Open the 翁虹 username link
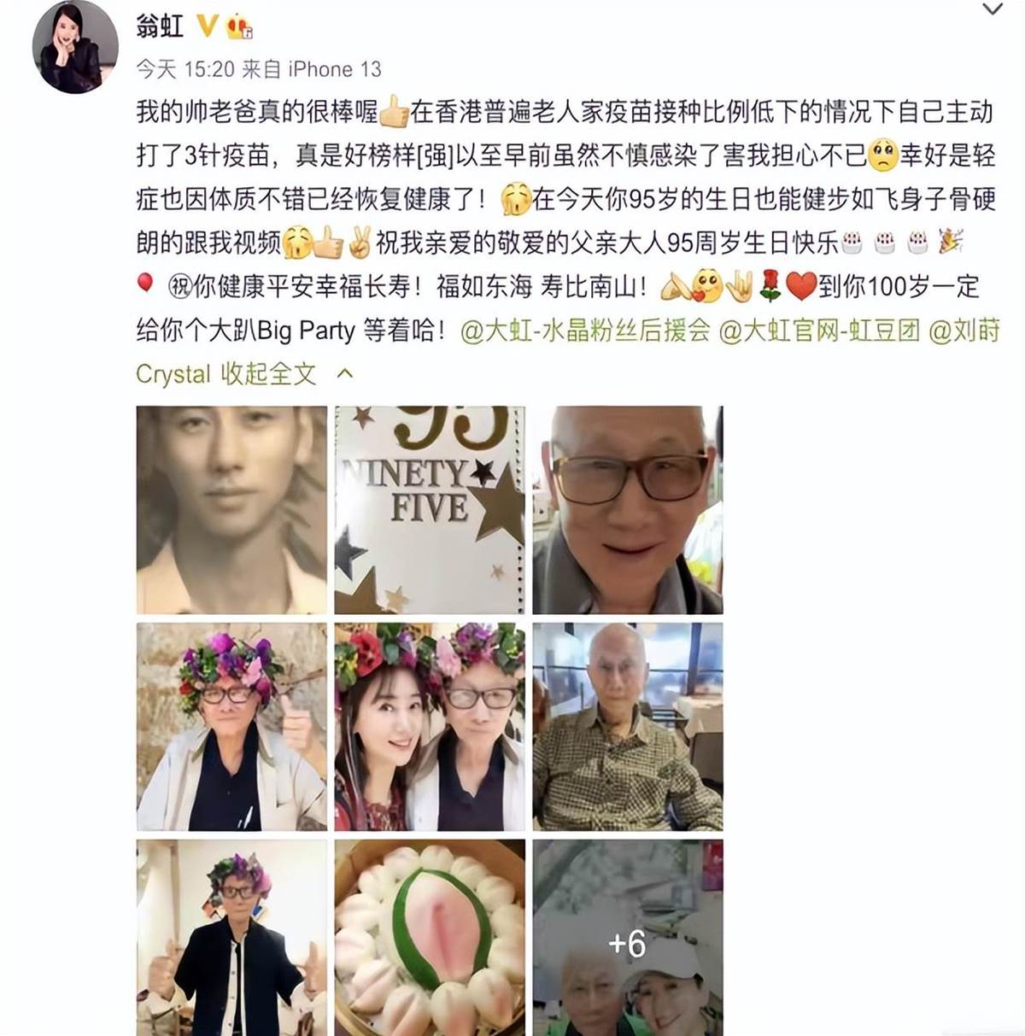The image size is (1025, 1036). click(x=159, y=26)
